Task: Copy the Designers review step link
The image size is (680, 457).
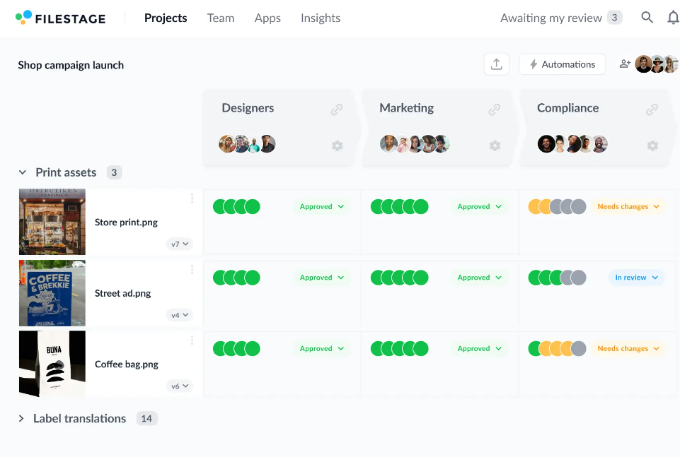Action: (336, 109)
